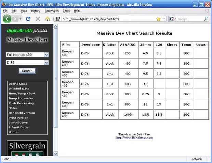Open the Contributors link
Image resolution: width=212 pixels, height=163 pixels.
[18, 123]
